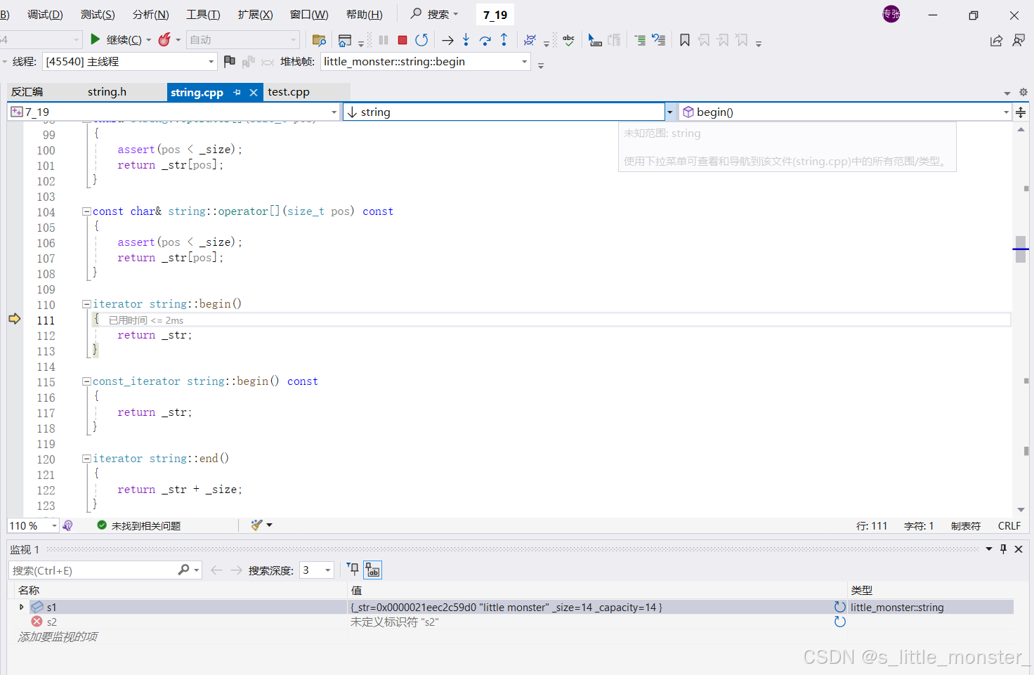Click the split editor window icon

tap(1021, 112)
